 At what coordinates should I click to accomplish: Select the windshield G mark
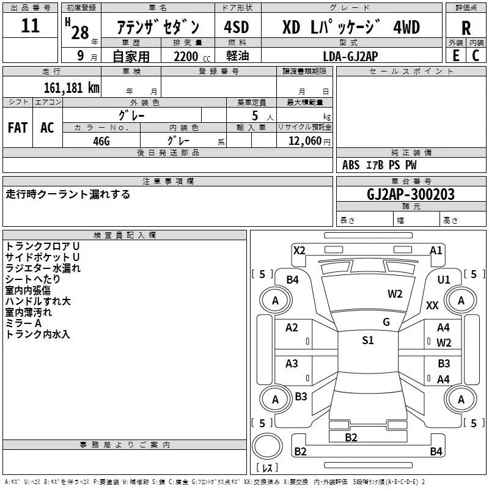[x=386, y=322]
